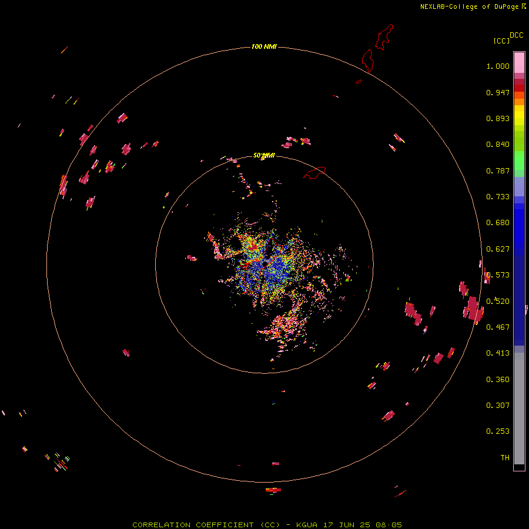Click the 0.733 scale value
Image resolution: width=529 pixels, height=529 pixels.
(498, 197)
